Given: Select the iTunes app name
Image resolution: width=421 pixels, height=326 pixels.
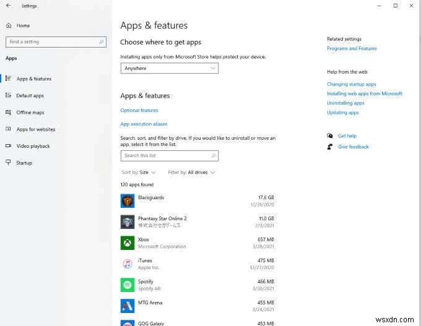Looking at the screenshot, I should point(145,260).
